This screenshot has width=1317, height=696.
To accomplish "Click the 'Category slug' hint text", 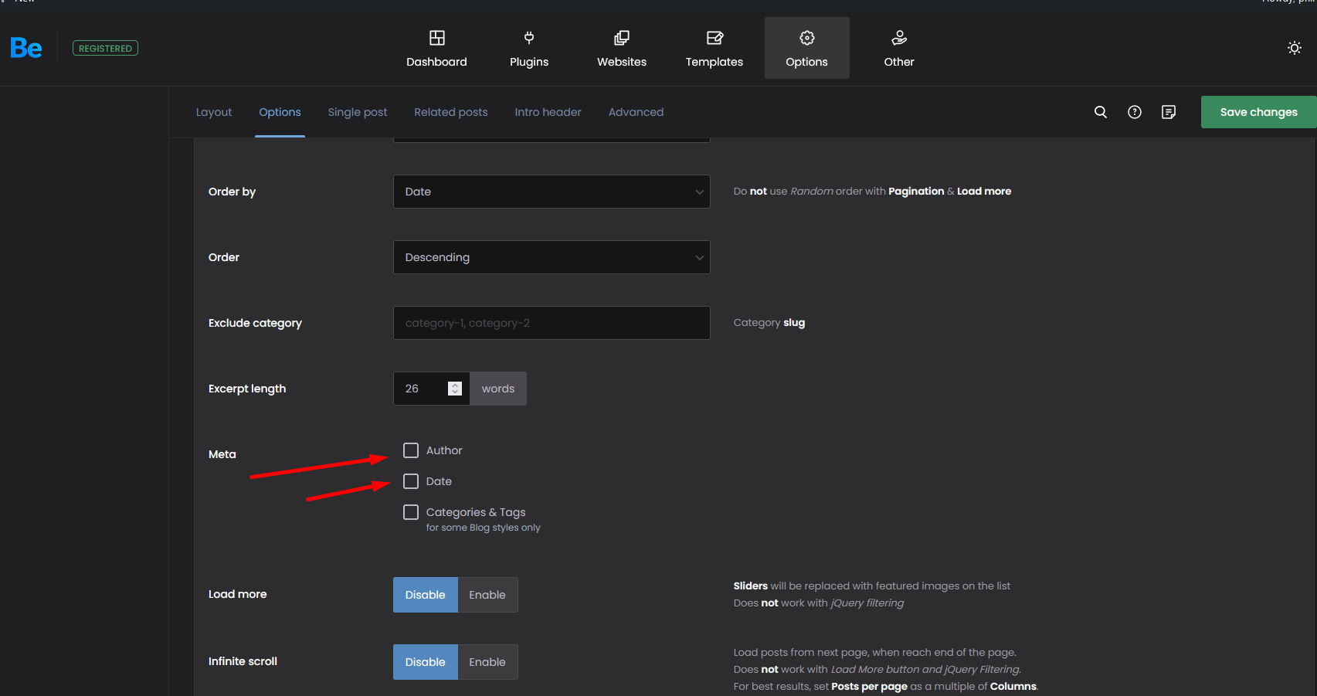I will (769, 323).
